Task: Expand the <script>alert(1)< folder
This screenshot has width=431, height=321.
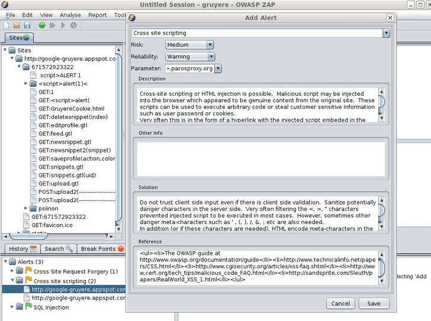Action: point(26,83)
